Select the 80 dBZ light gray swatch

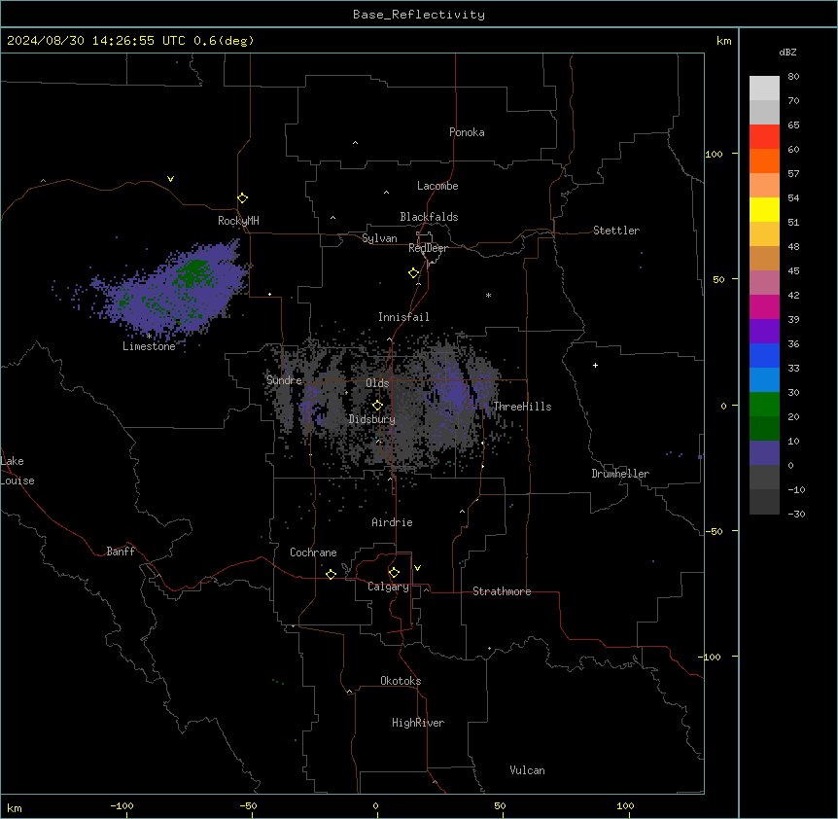[764, 89]
